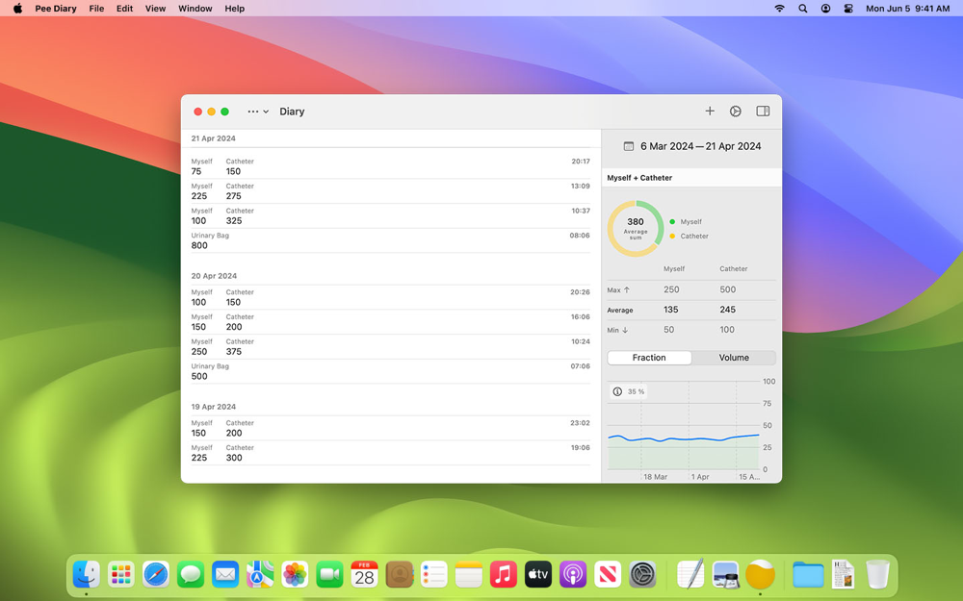Select the Myself + Catheter heading
963x601 pixels.
coord(639,178)
